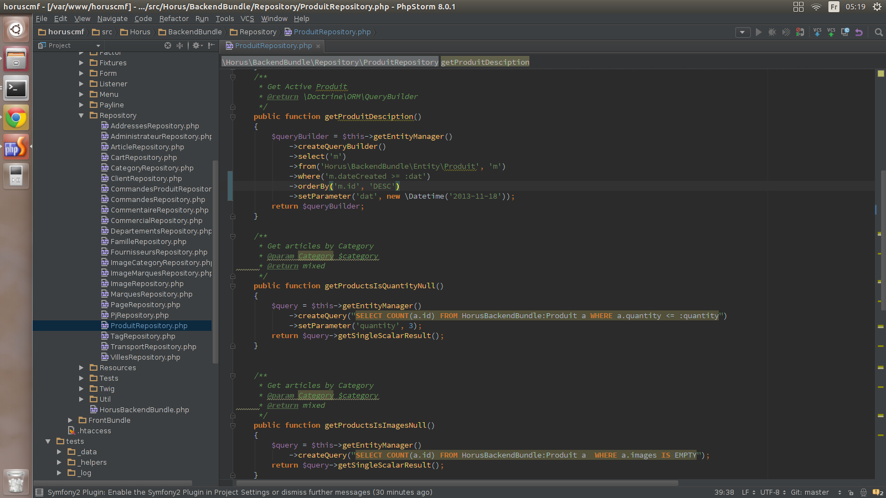Screen dimensions: 886x498
Task: Click the file encoding UTF-8 selector
Action: click(x=772, y=492)
